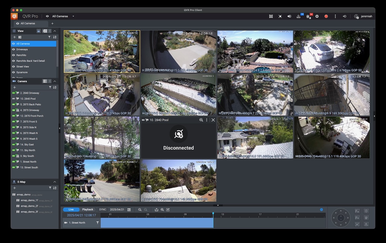Click recorded segment on timeline bar
386x243 pixels.
[x=157, y=223]
